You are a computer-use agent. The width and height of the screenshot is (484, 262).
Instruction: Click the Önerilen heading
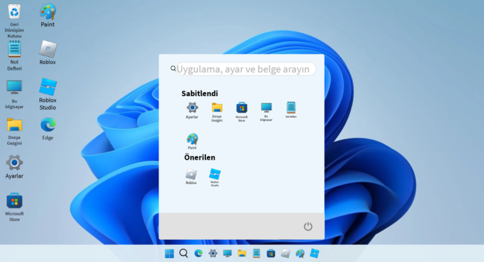(200, 157)
